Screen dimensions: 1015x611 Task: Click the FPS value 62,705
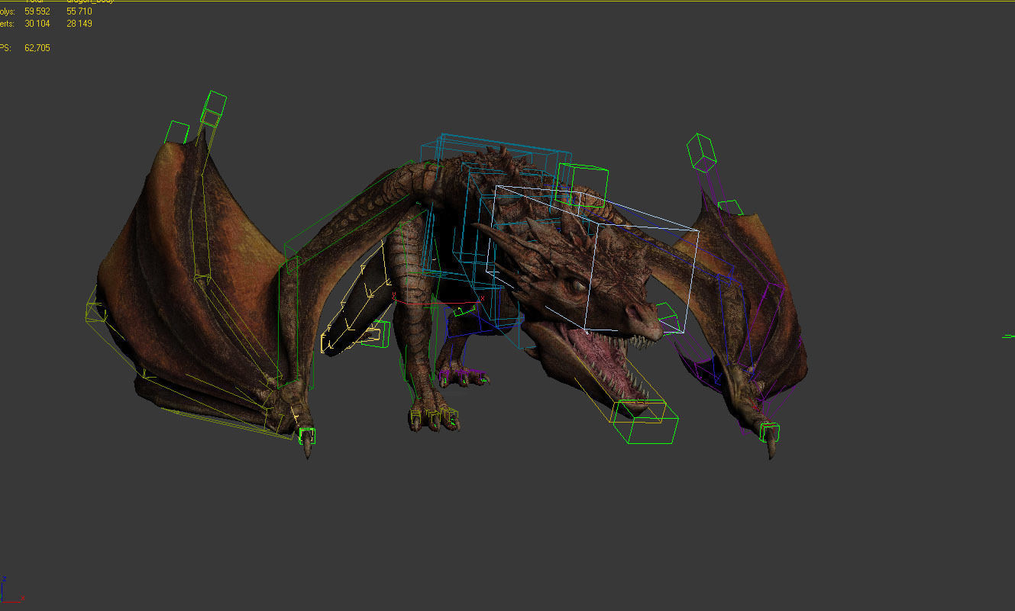[x=37, y=48]
